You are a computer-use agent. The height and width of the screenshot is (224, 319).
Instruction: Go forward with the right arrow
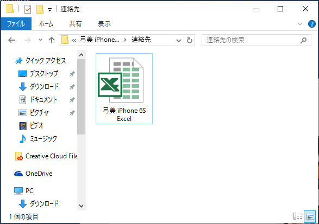(x=28, y=40)
